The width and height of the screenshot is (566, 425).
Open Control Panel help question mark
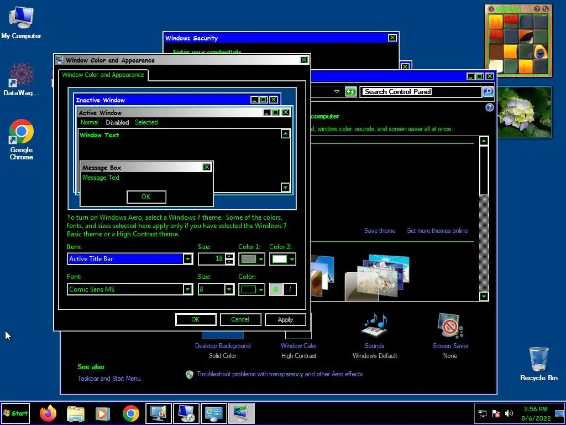tap(490, 107)
